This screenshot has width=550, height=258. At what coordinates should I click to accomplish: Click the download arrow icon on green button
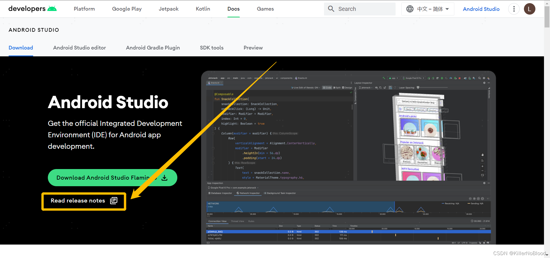(x=164, y=178)
